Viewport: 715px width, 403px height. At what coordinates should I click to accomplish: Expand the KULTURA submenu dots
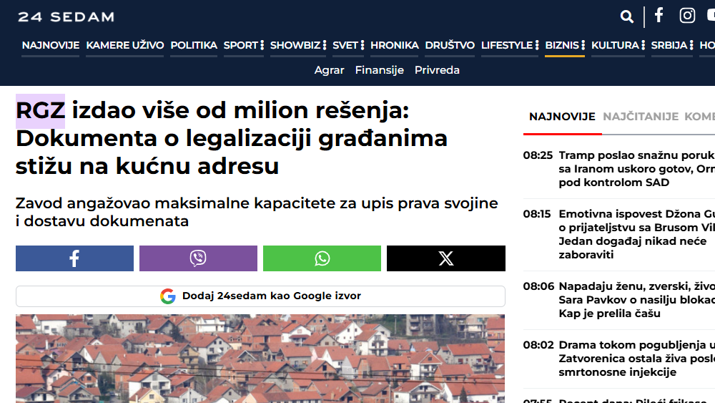point(643,45)
